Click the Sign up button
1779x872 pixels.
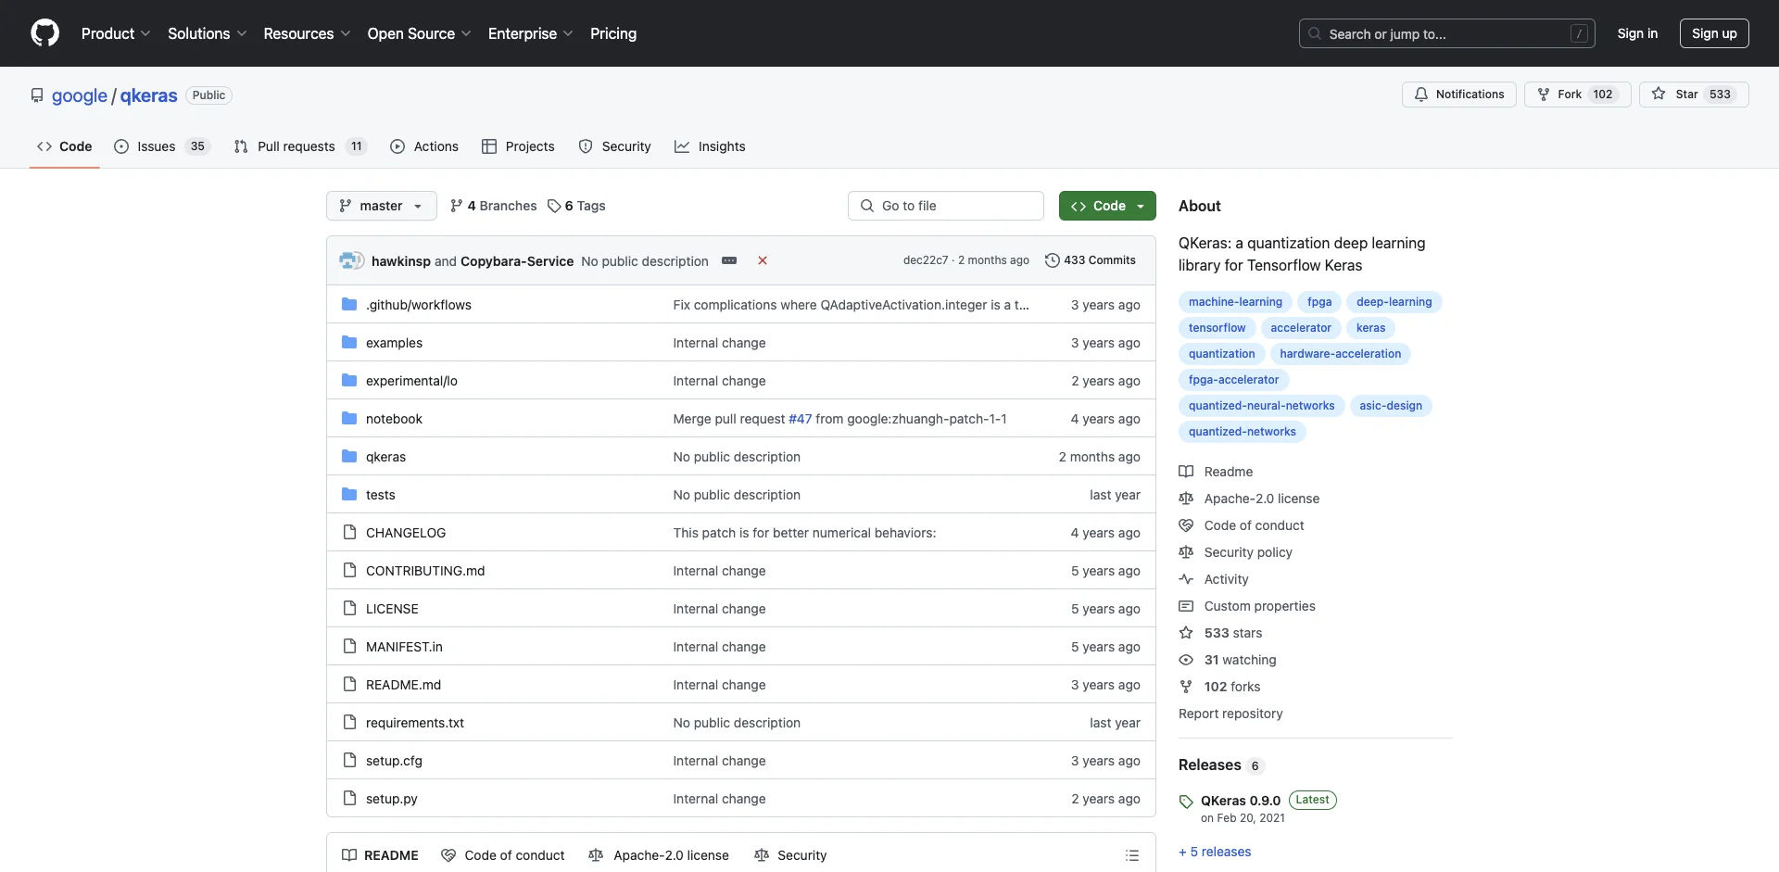click(x=1714, y=33)
